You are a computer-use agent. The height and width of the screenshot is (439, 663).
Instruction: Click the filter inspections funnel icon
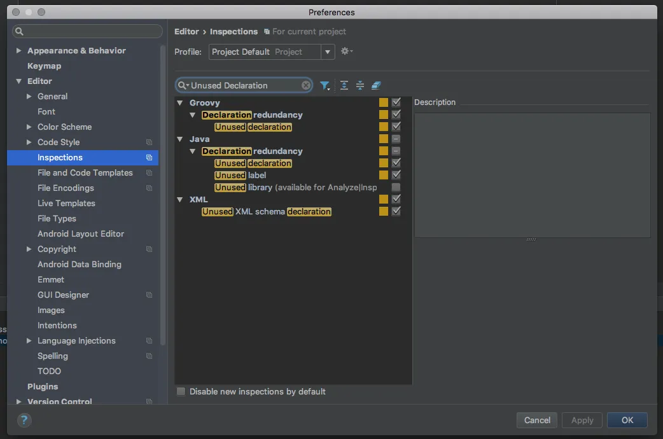click(325, 85)
